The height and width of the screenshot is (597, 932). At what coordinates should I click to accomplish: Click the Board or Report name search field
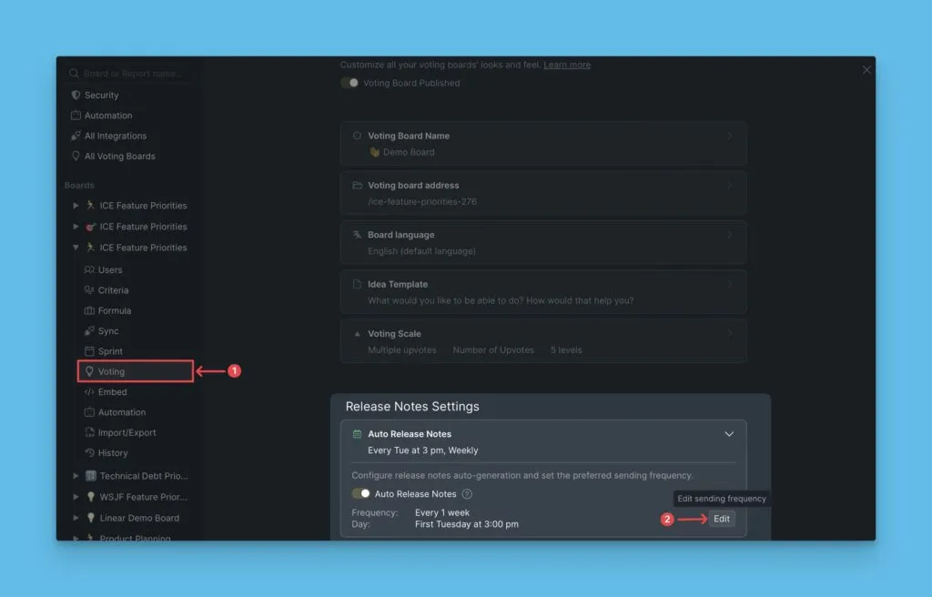click(132, 74)
